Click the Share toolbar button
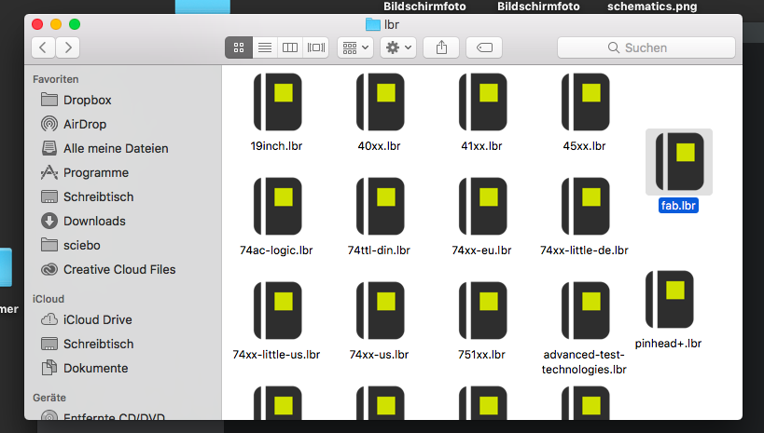 (x=441, y=47)
